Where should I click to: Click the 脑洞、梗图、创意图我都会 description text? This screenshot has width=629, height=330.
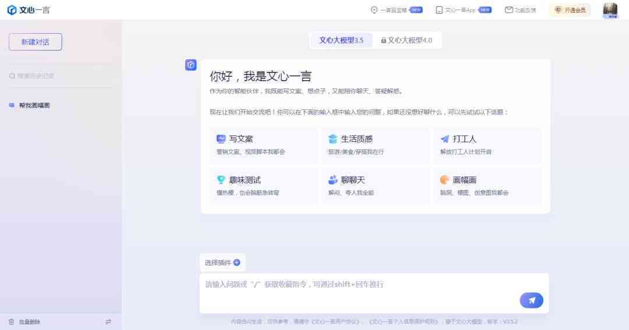click(x=474, y=193)
